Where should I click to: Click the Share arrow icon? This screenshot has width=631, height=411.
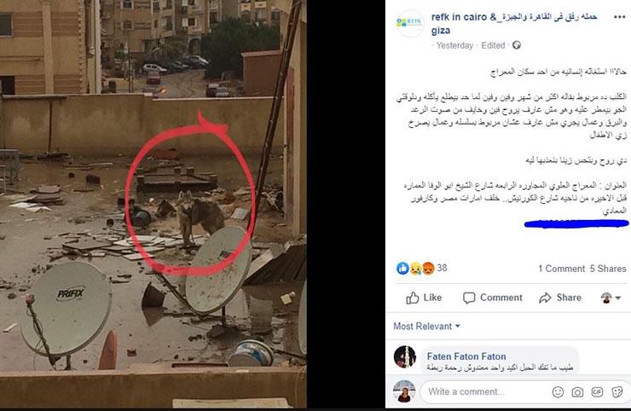click(545, 298)
